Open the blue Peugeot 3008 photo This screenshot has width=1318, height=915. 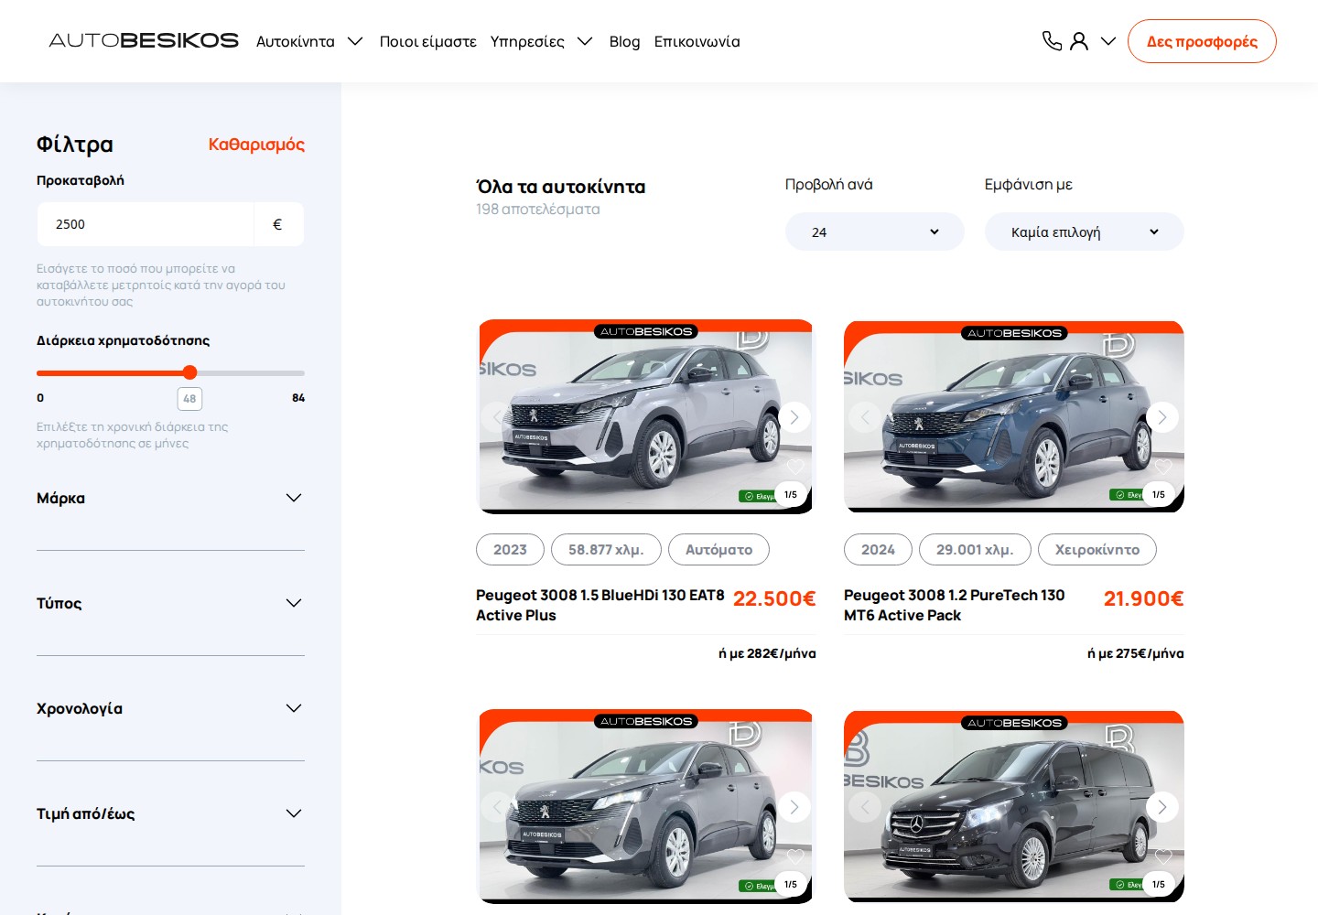coord(1014,416)
